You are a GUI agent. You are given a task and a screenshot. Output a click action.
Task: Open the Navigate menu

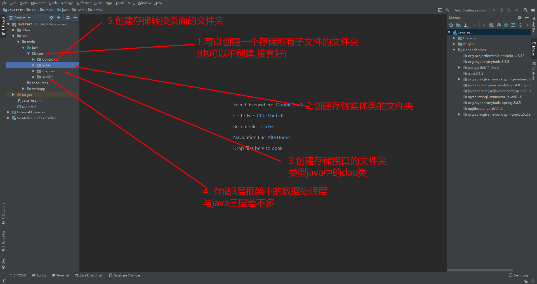(38, 3)
